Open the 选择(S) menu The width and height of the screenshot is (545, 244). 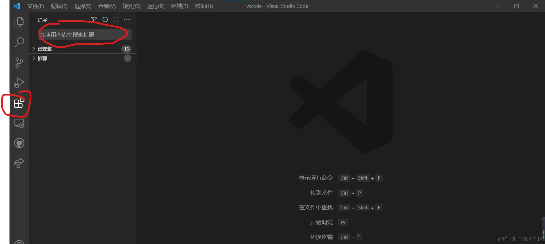point(83,6)
